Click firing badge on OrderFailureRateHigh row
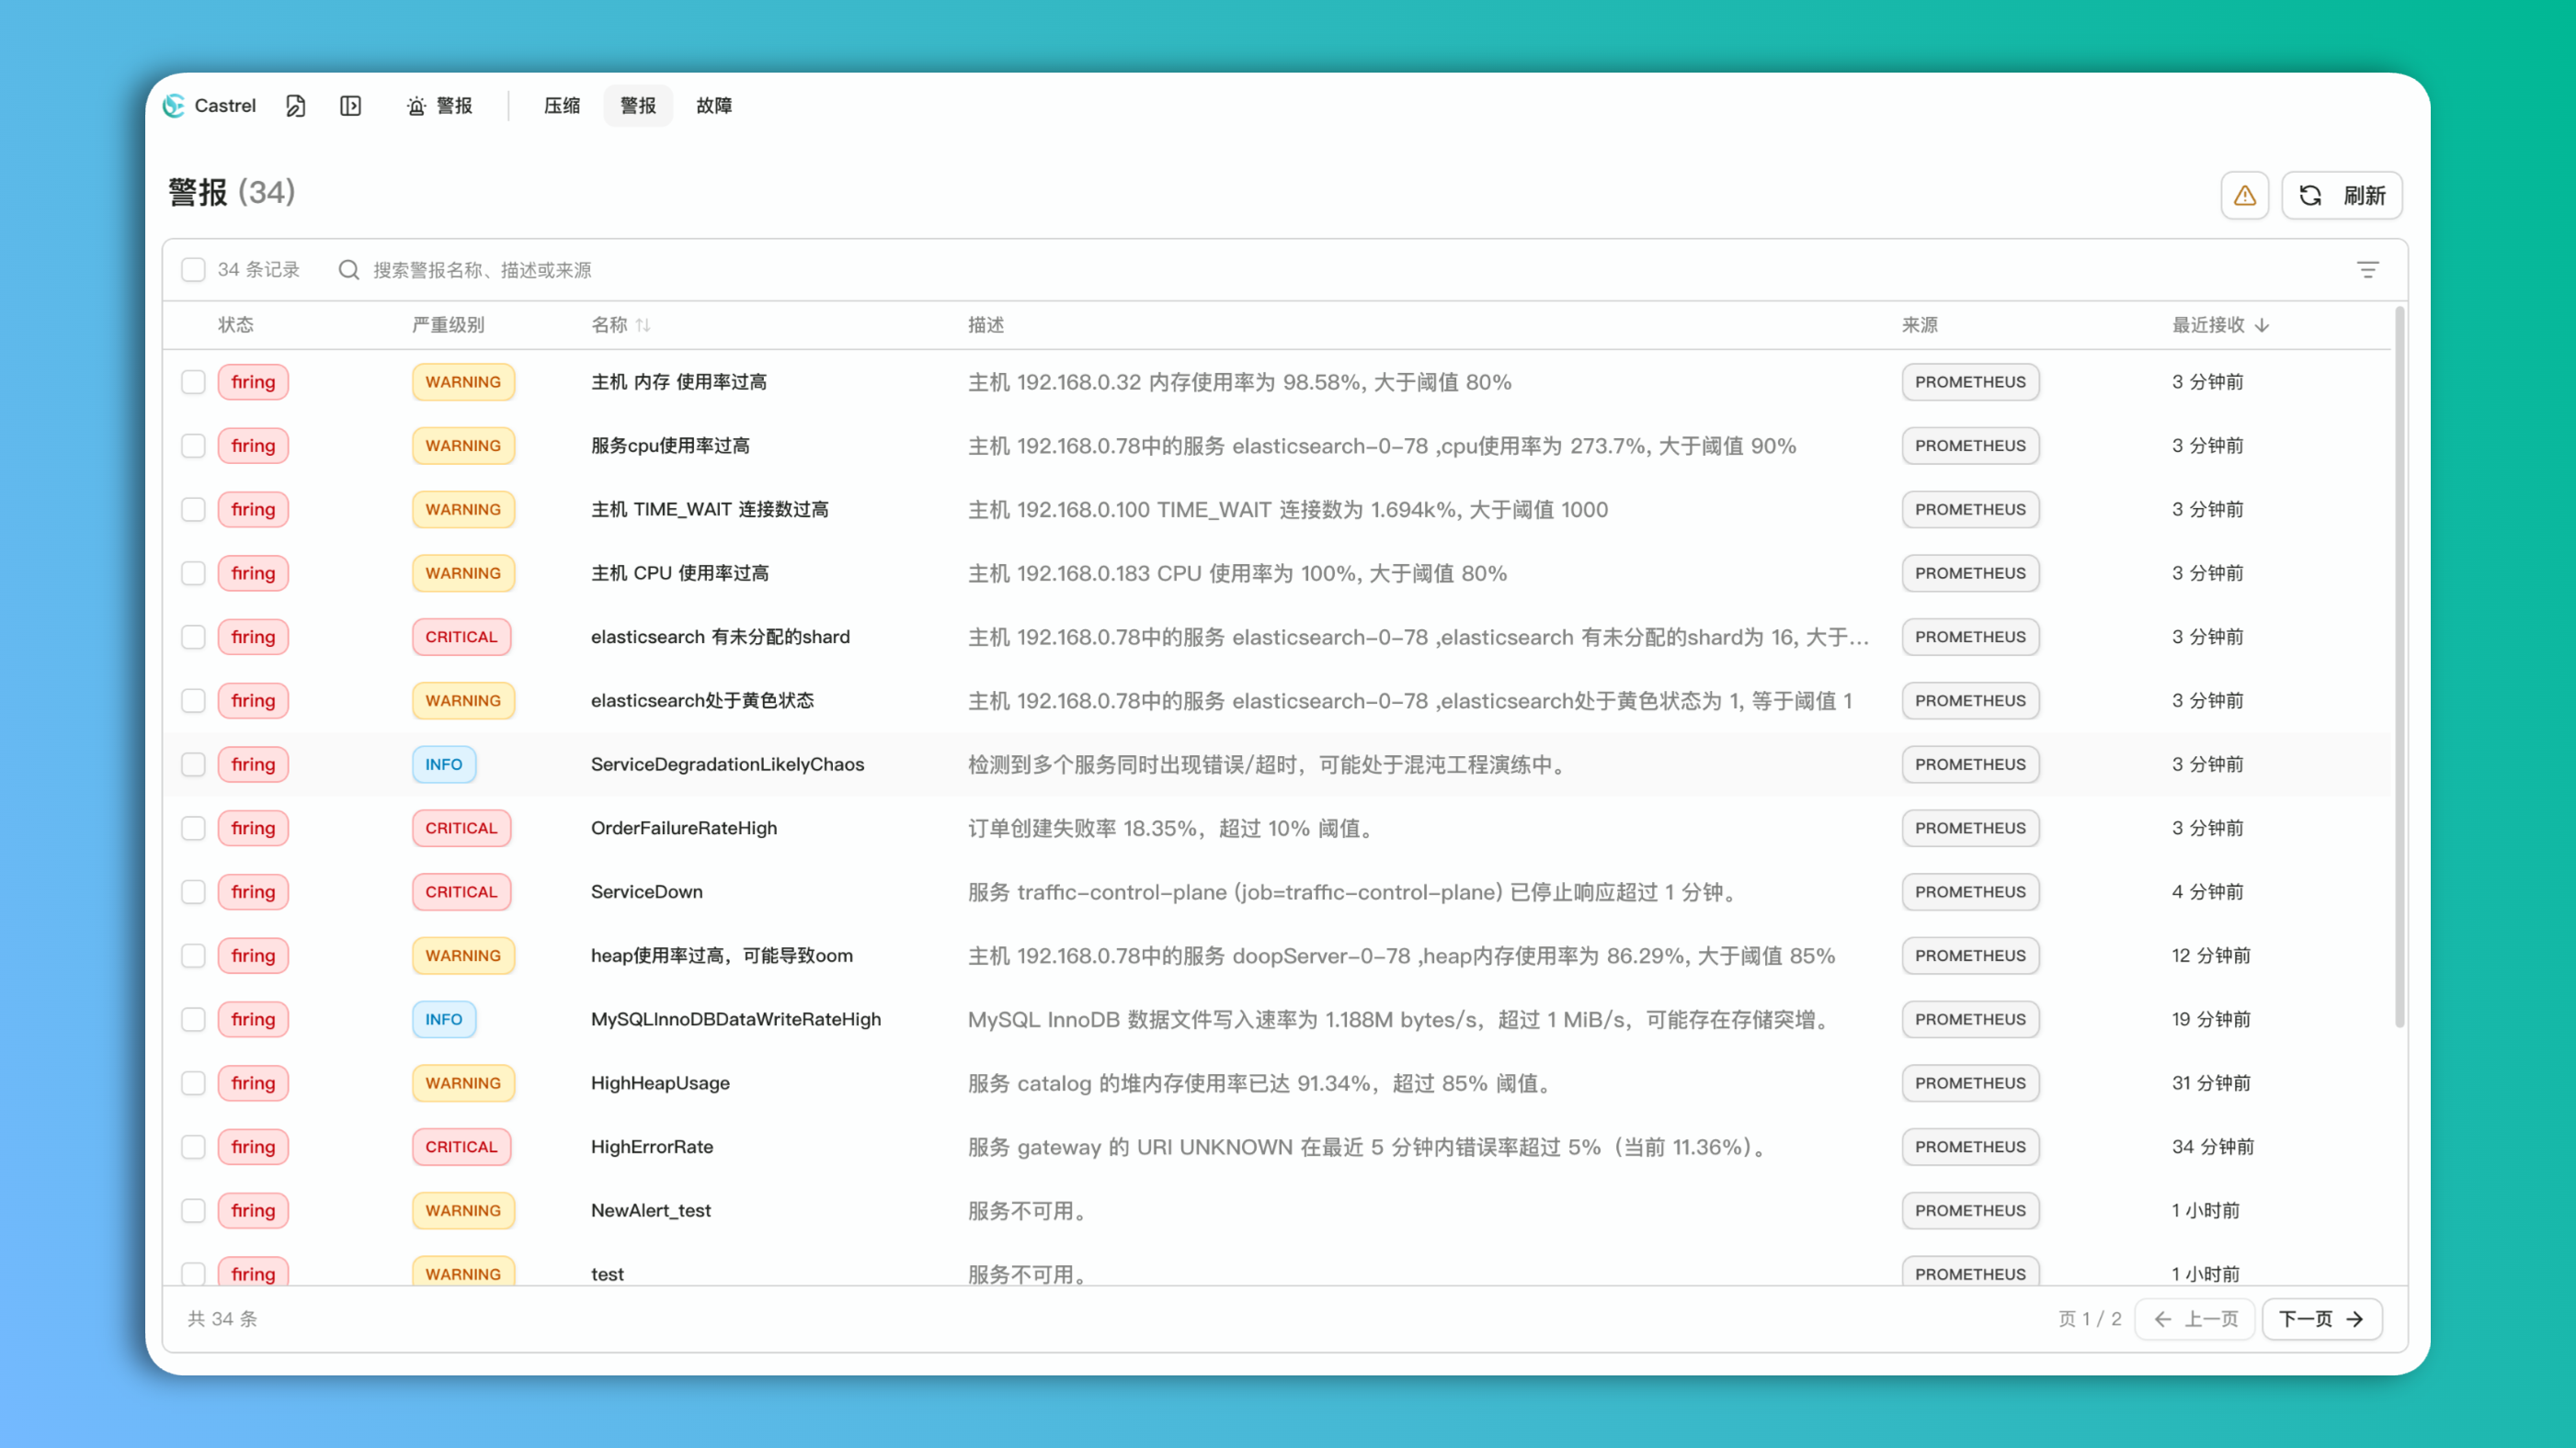The width and height of the screenshot is (2576, 1448). [253, 829]
